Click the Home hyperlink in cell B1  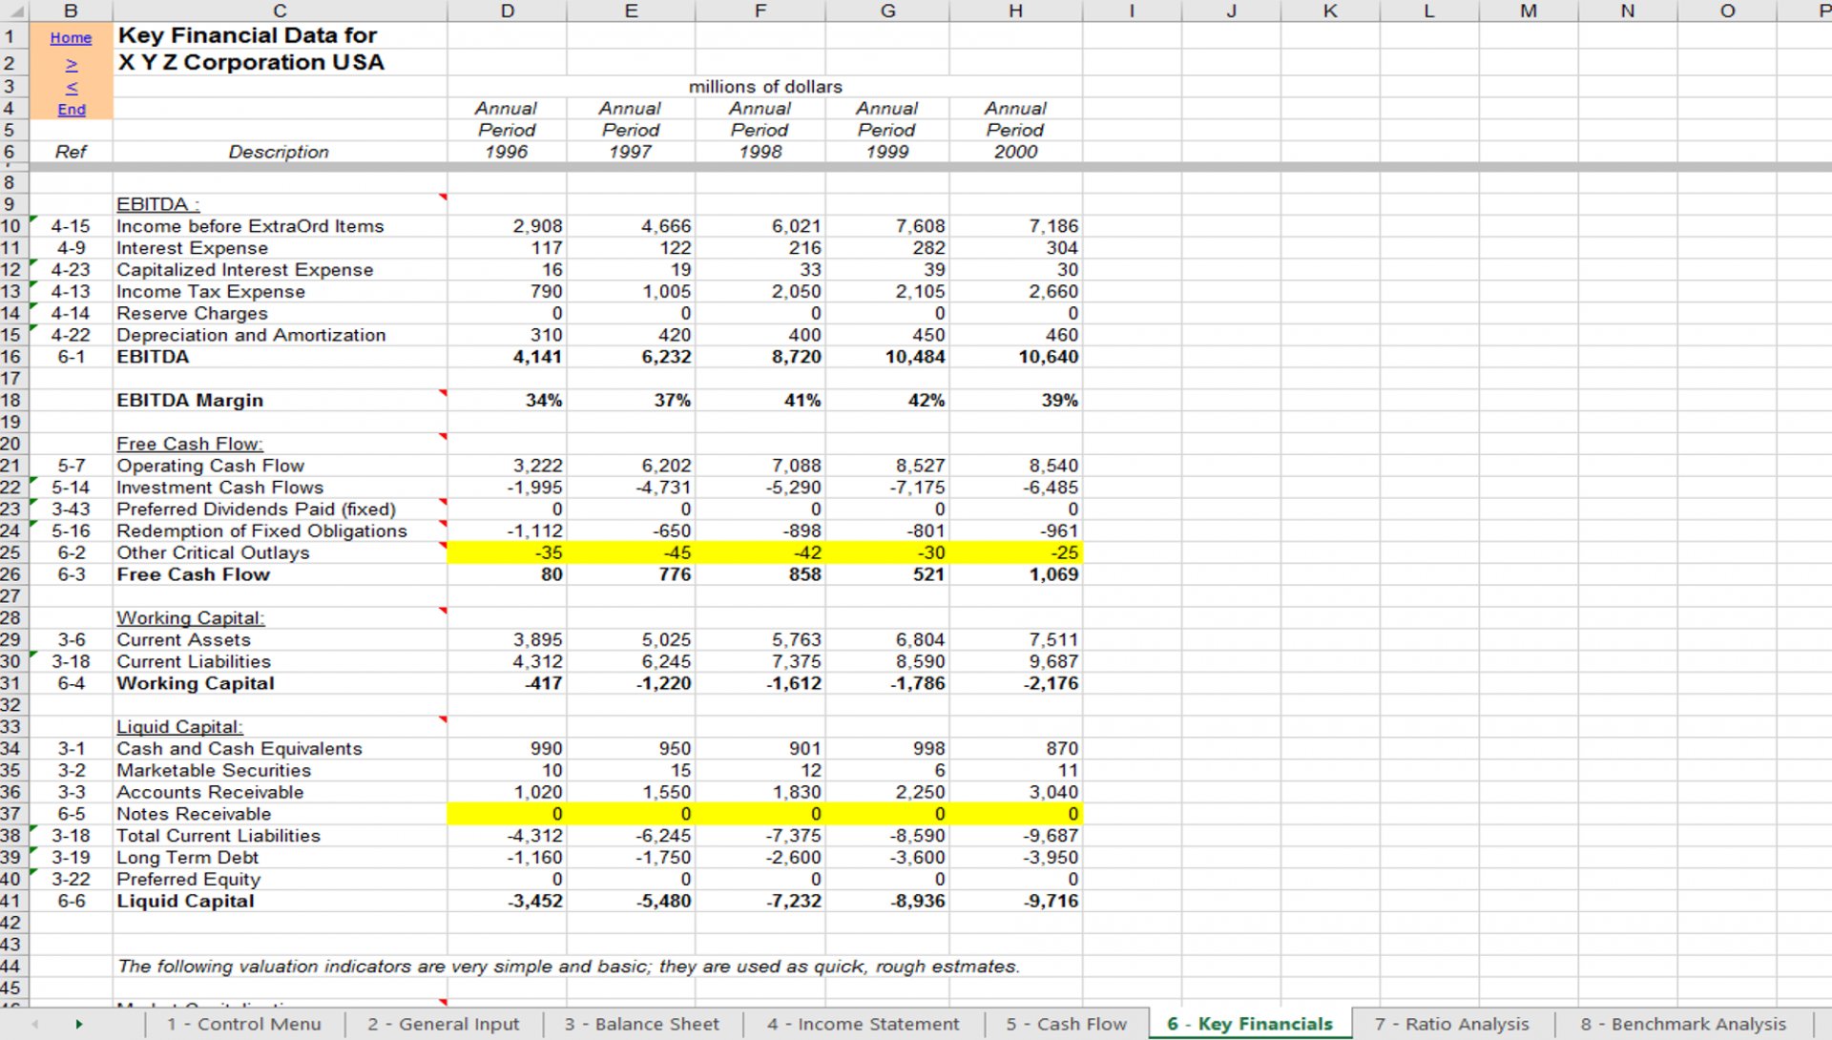[71, 37]
